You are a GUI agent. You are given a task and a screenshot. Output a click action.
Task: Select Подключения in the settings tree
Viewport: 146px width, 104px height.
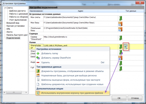click(x=13, y=38)
